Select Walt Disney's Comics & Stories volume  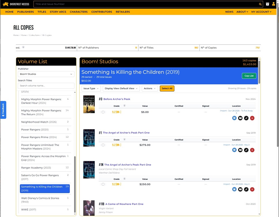tap(45, 200)
